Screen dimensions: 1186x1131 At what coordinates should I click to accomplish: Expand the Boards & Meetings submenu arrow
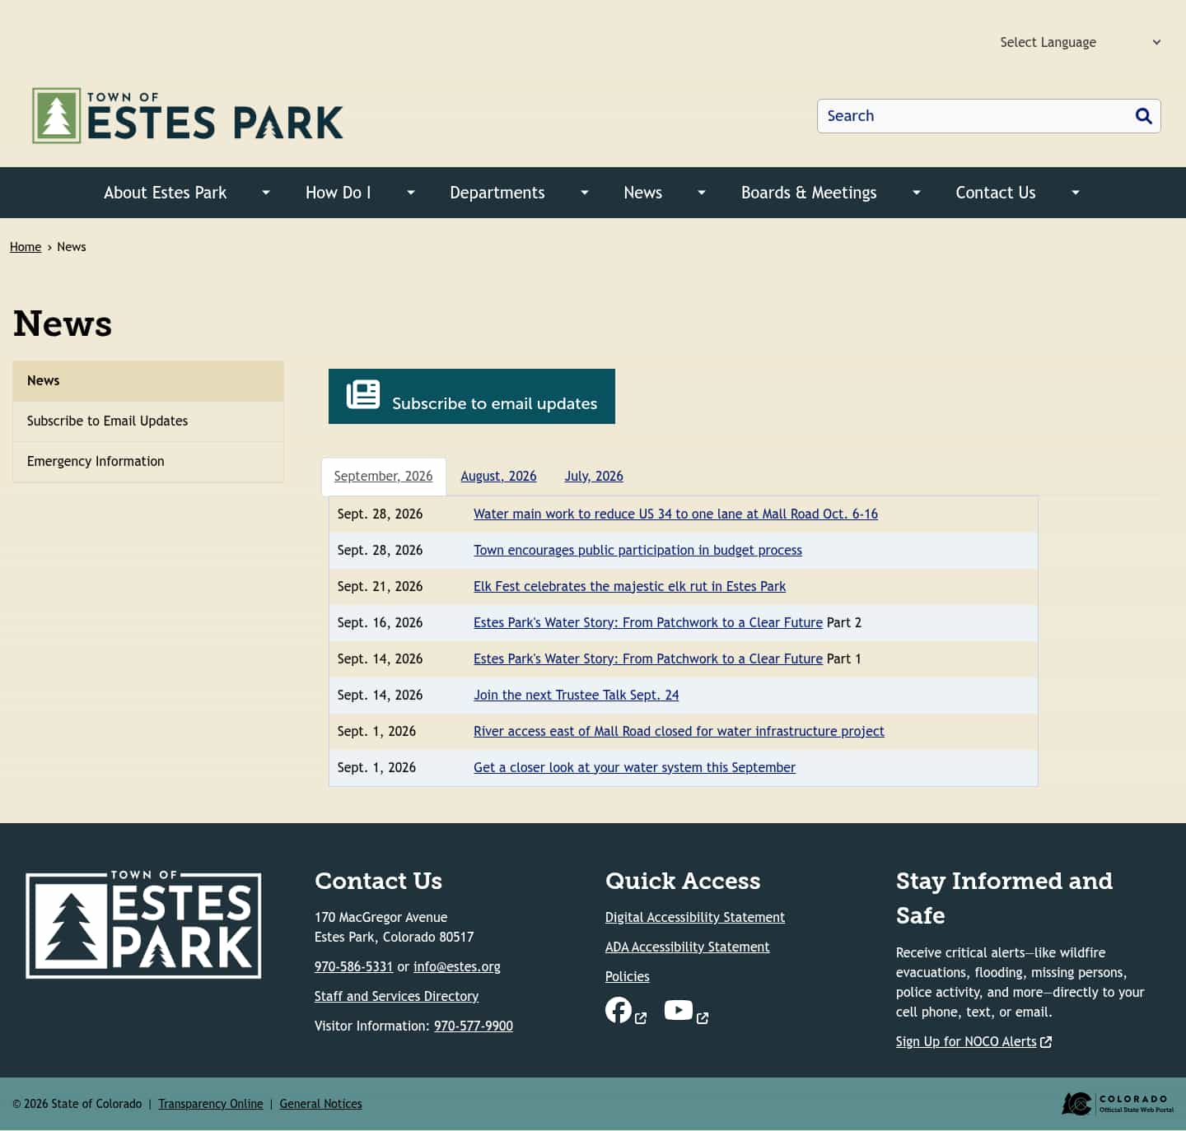coord(917,193)
